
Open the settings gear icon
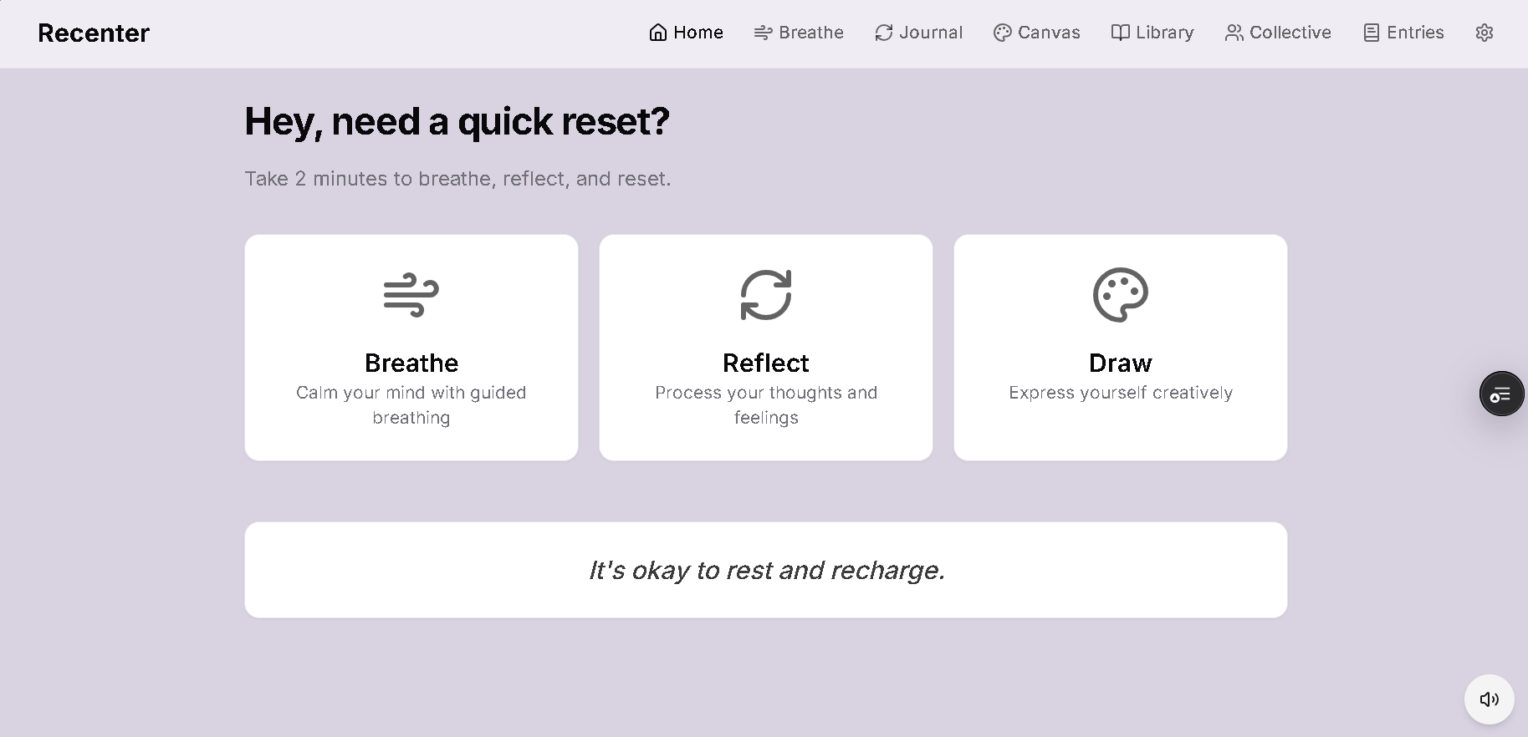pyautogui.click(x=1485, y=33)
